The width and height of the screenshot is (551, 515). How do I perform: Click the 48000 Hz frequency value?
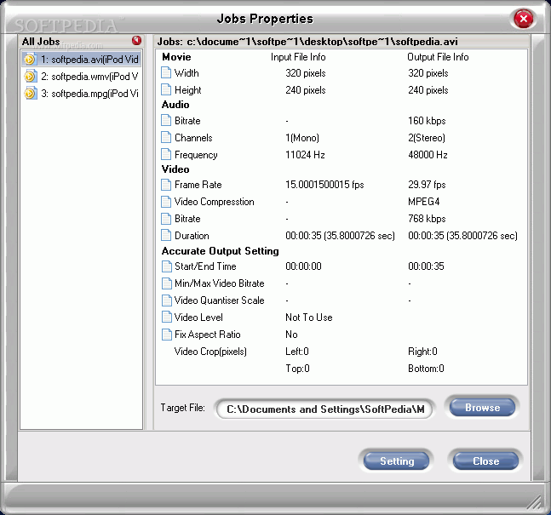[x=428, y=155]
